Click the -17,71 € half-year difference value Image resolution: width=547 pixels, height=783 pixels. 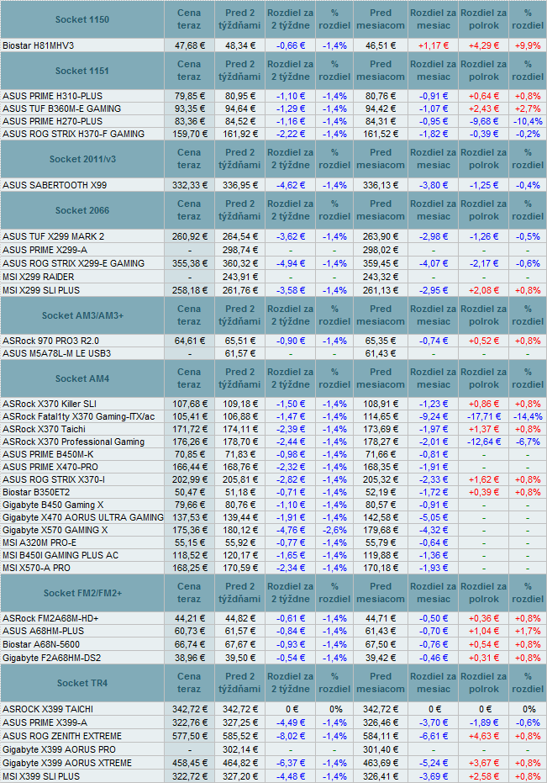point(484,416)
